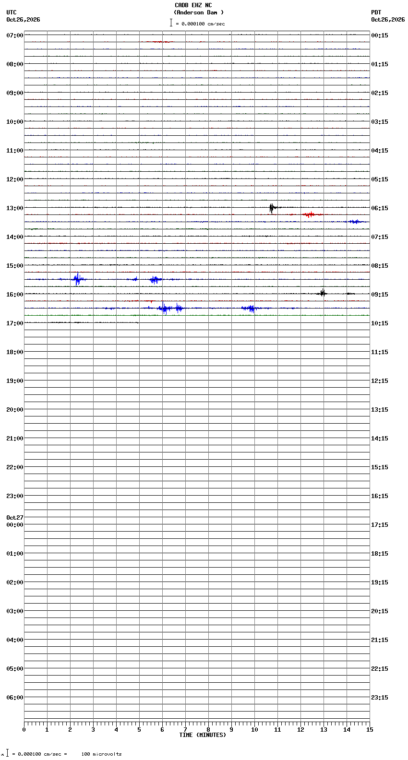
Task: Click the large blue event near minute 2 on the 15:30 trace
Action: (78, 279)
